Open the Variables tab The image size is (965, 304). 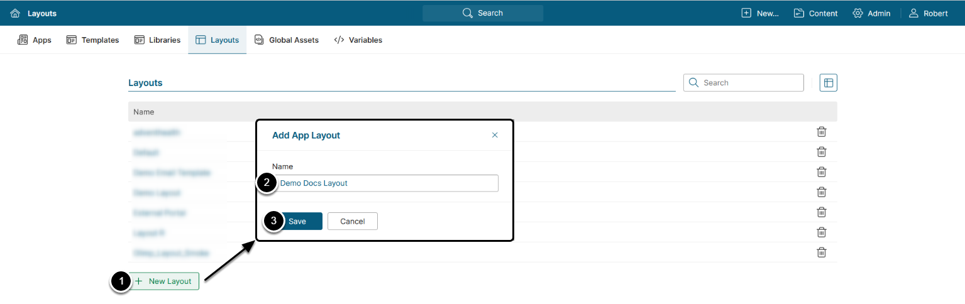[358, 40]
